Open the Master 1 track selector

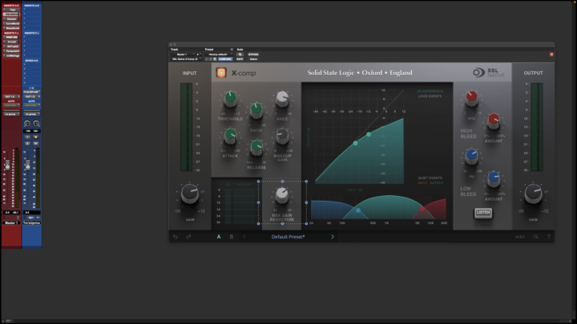tap(183, 54)
